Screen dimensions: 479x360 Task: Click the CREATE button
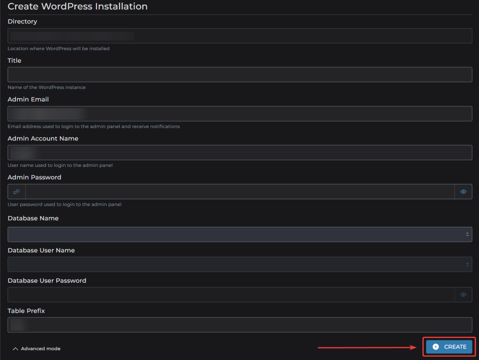[449, 347]
